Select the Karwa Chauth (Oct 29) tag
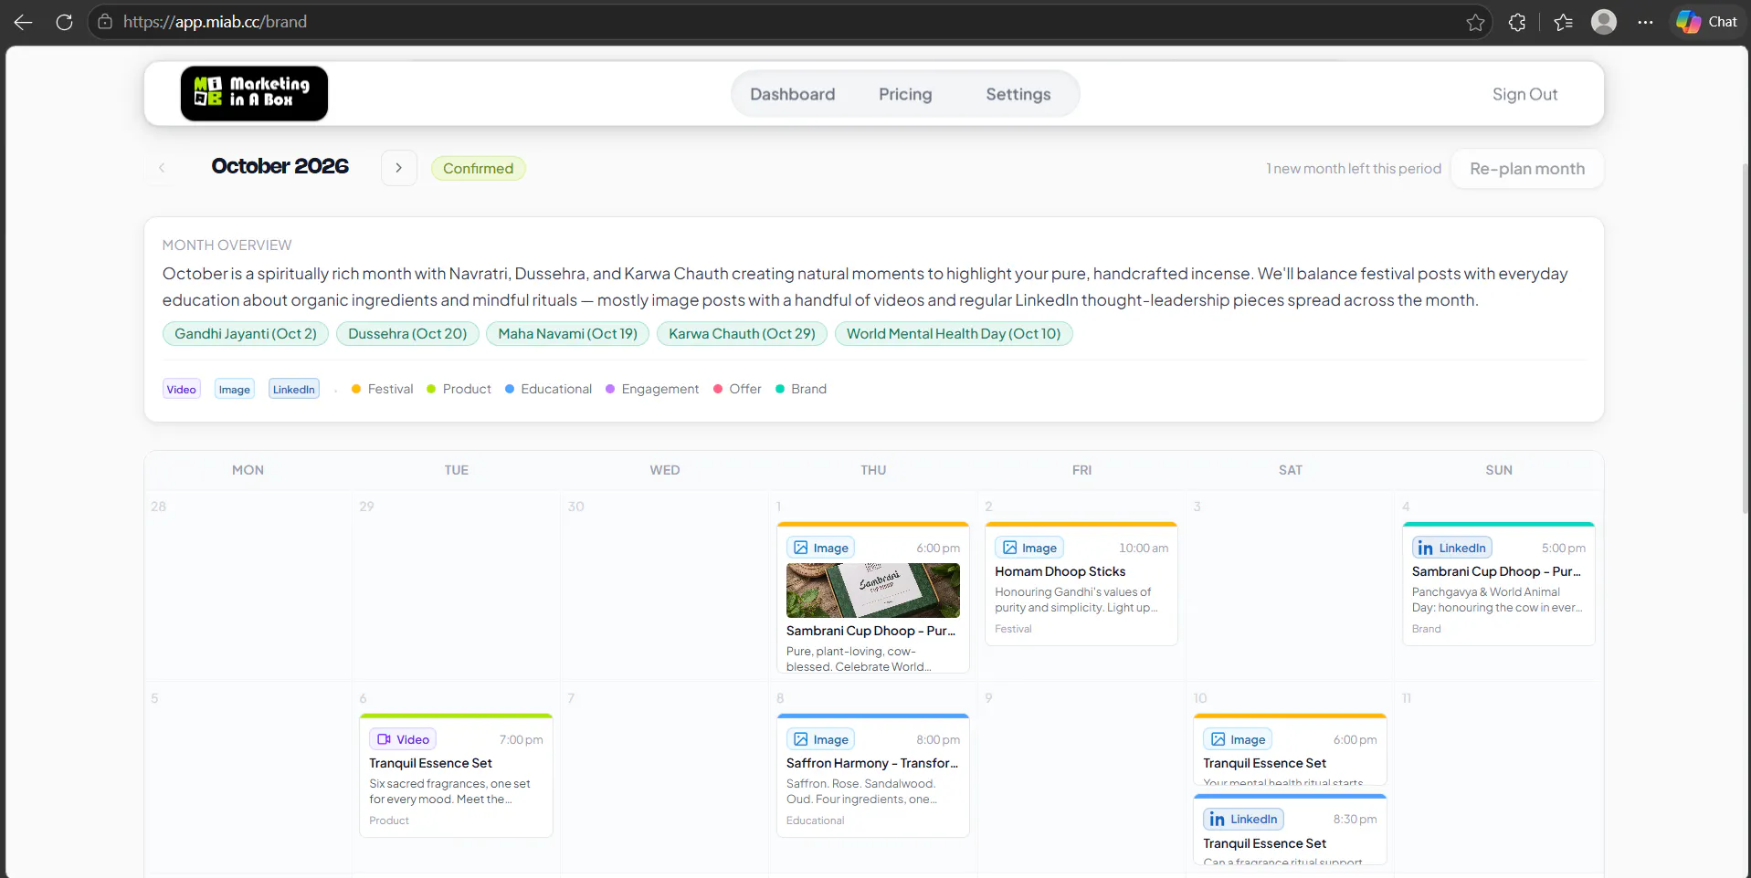The image size is (1751, 878). [742, 334]
